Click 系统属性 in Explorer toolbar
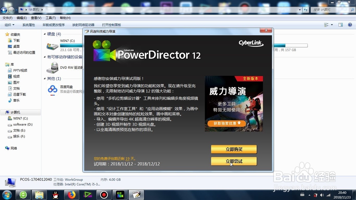The image size is (356, 200). click(28, 25)
